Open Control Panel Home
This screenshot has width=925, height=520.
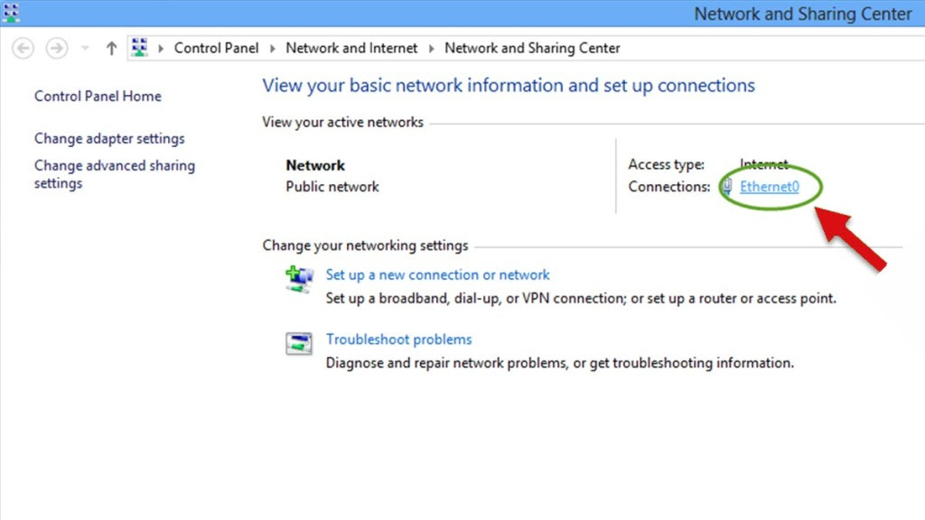pyautogui.click(x=98, y=97)
